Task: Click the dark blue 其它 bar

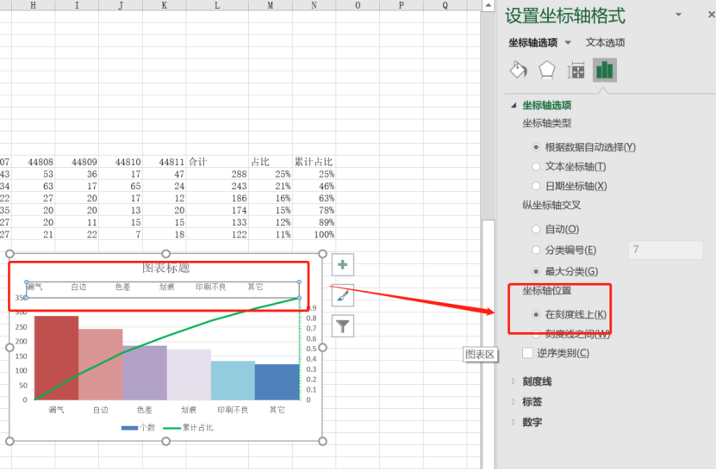Action: click(277, 382)
